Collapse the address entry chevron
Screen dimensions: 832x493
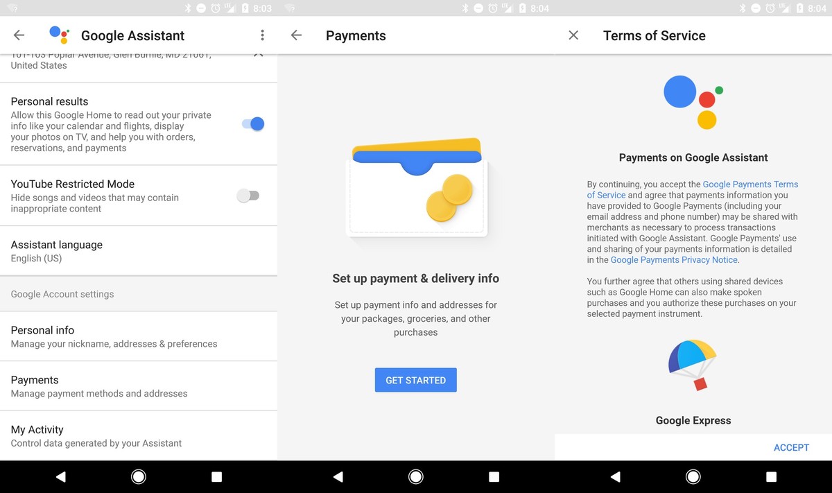258,55
